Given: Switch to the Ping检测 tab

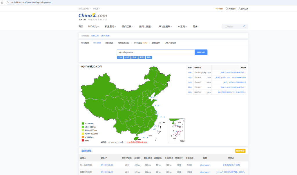Looking at the screenshot, I should click(x=85, y=43).
